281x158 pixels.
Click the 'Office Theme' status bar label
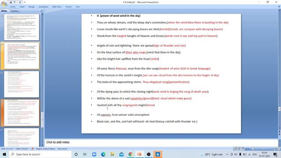click(x=22, y=149)
